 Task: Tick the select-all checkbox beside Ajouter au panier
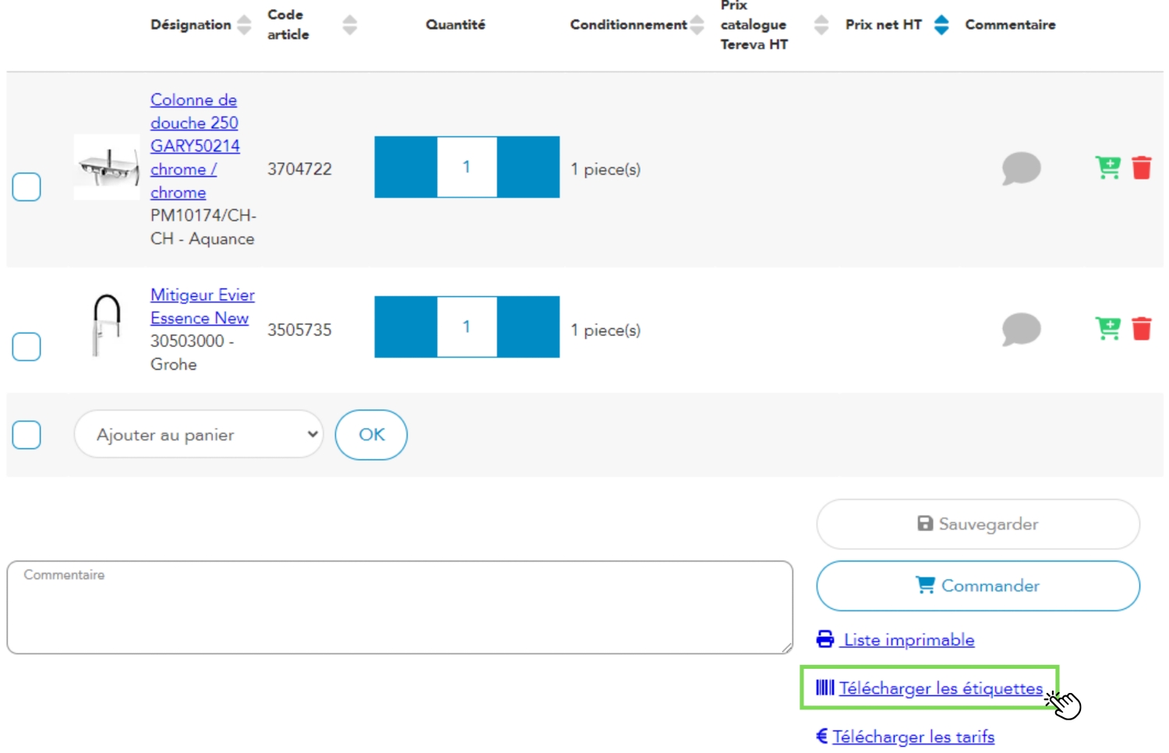(26, 435)
